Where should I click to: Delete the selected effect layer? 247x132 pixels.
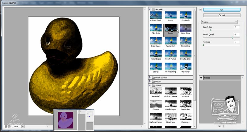click(x=223, y=126)
